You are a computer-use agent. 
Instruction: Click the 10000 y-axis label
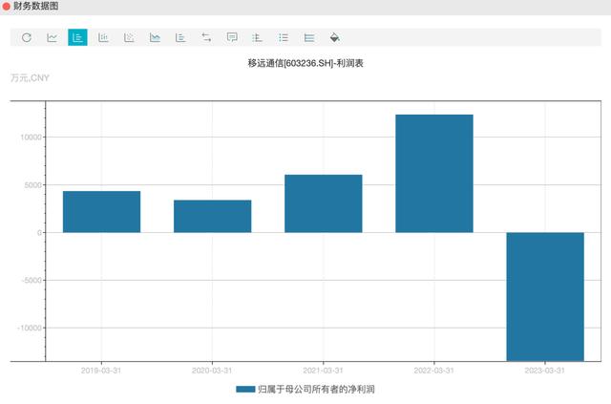tap(31, 138)
